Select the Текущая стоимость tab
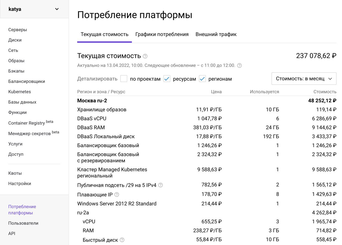Image resolution: width=342 pixels, height=245 pixels. point(104,34)
